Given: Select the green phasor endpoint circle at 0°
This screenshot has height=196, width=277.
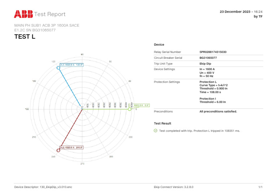Looking at the screenshot, I should tap(129, 109).
